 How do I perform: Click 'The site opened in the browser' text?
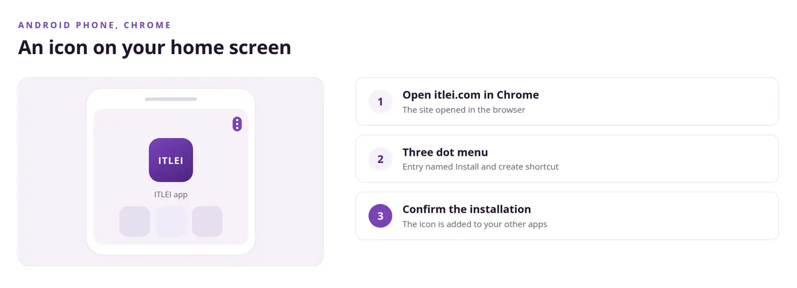pos(464,110)
